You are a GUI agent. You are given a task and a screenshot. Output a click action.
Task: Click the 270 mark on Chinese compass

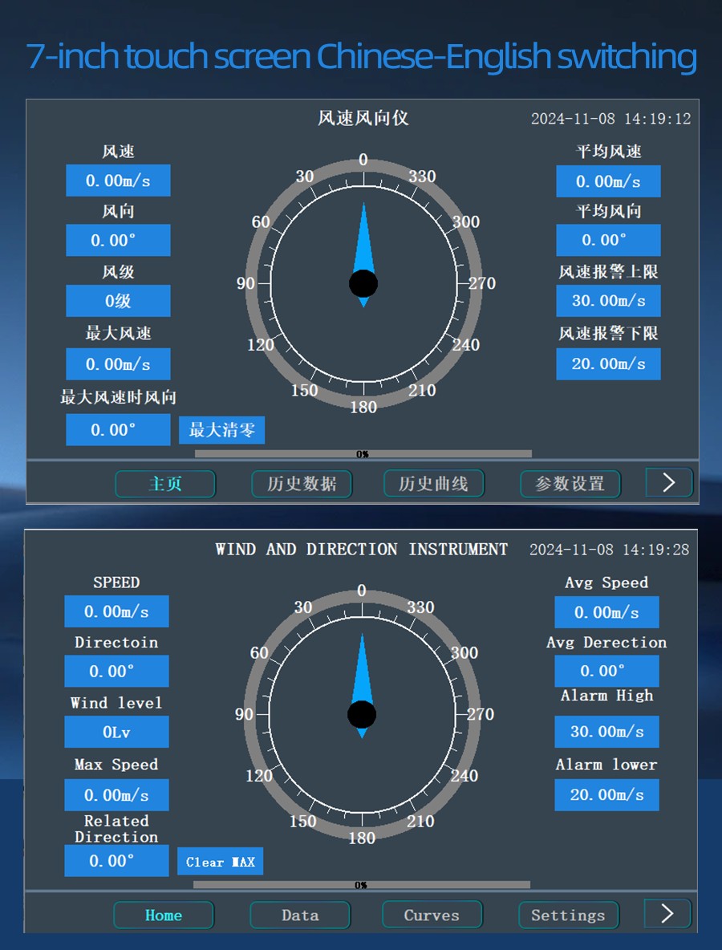coord(481,283)
